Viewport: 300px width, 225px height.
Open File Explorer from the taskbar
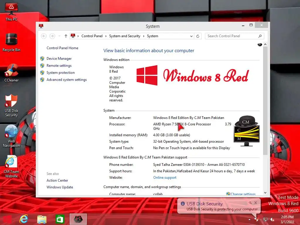coord(42,219)
